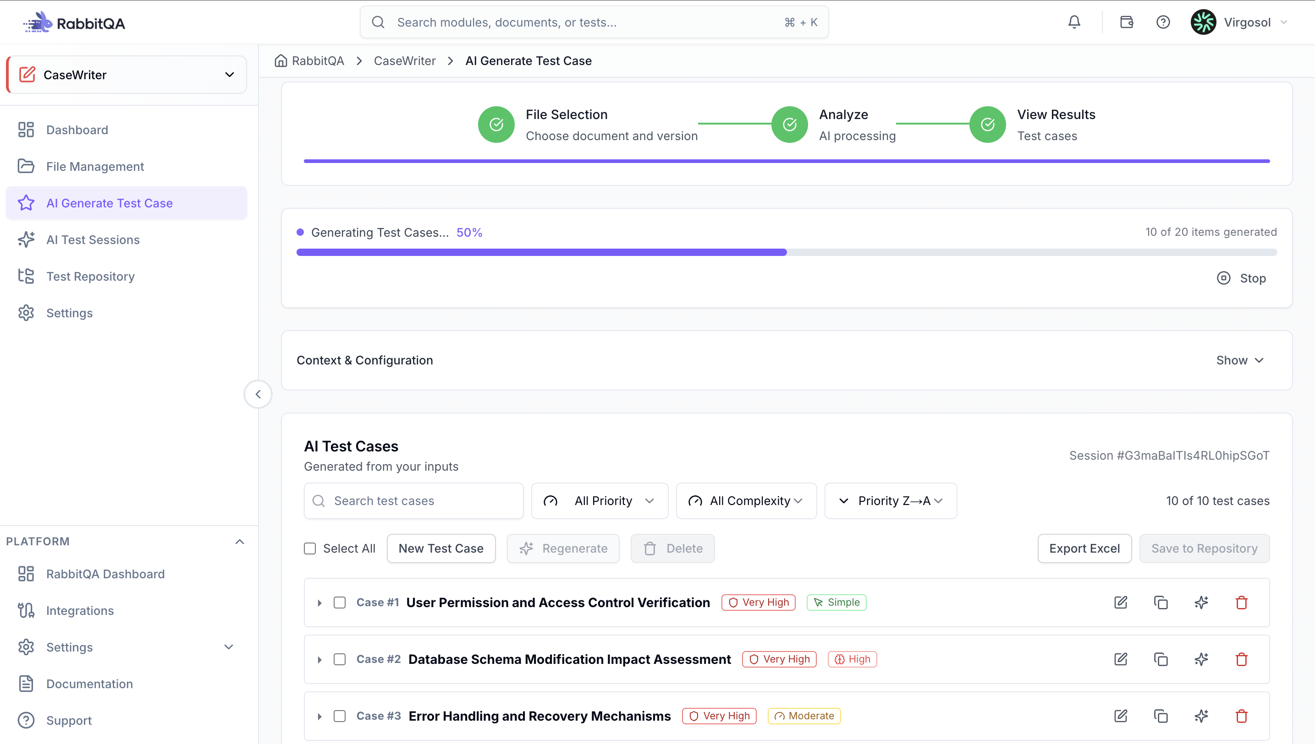This screenshot has height=744, width=1315.
Task: Stop test case generation
Action: (1241, 278)
